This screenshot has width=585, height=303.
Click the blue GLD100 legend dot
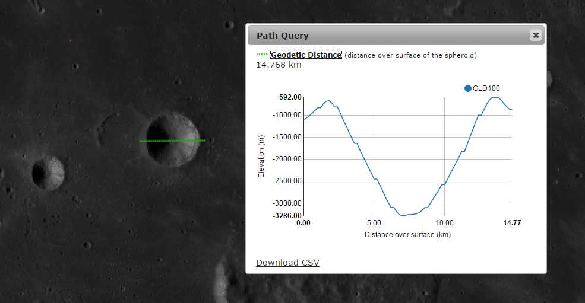[467, 88]
